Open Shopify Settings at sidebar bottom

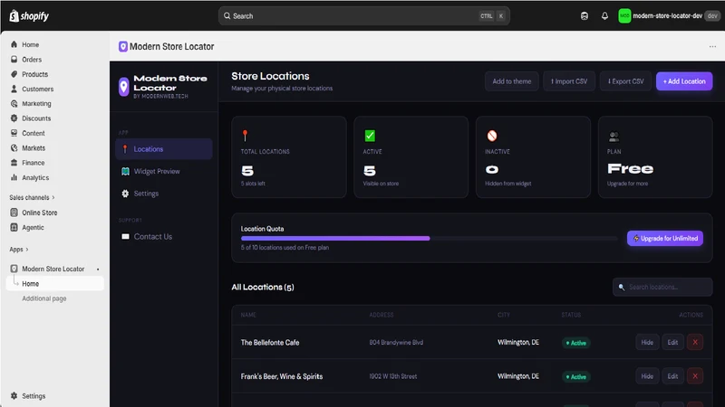(x=34, y=396)
